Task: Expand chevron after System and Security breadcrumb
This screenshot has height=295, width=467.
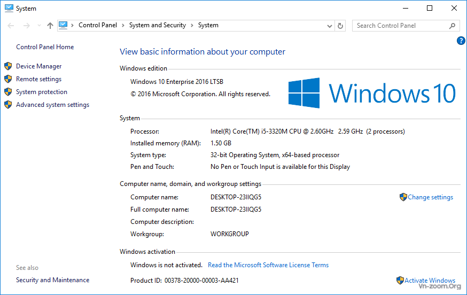Action: coord(192,25)
